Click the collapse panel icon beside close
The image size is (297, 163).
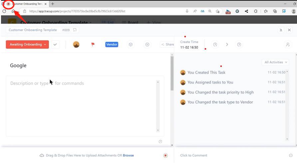click(281, 30)
